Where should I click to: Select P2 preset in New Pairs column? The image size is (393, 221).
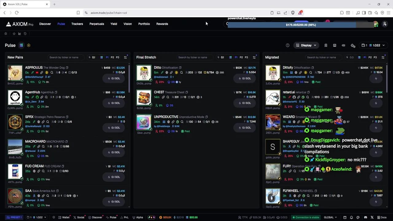112,57
